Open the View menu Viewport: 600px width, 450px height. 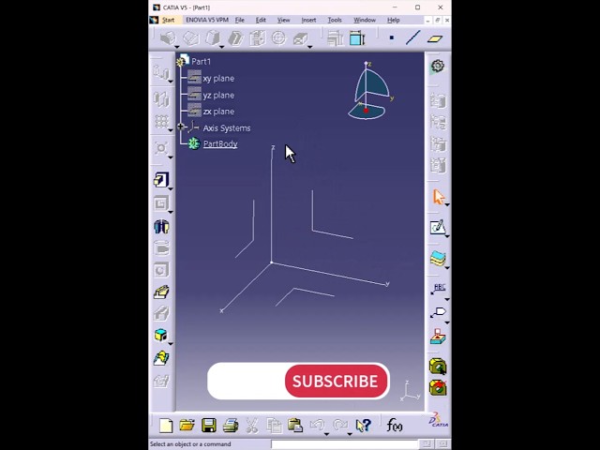click(x=283, y=20)
